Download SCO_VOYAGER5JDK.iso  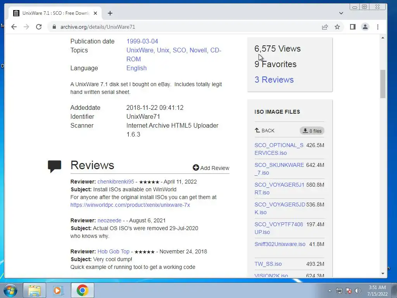point(280,208)
